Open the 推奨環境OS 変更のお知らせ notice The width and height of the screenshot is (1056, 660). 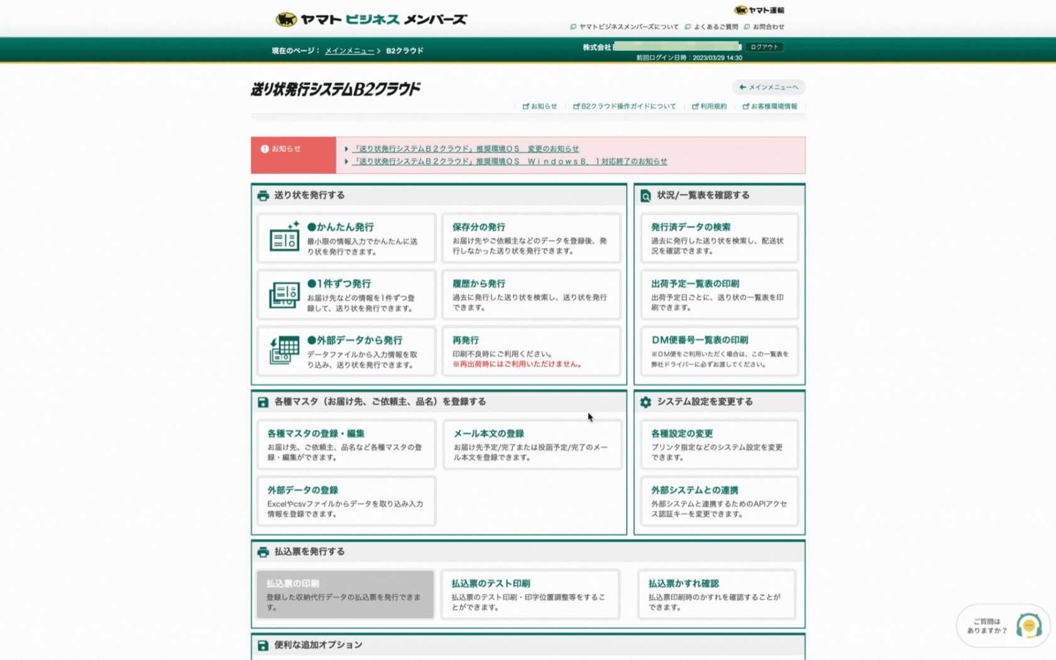tap(466, 149)
